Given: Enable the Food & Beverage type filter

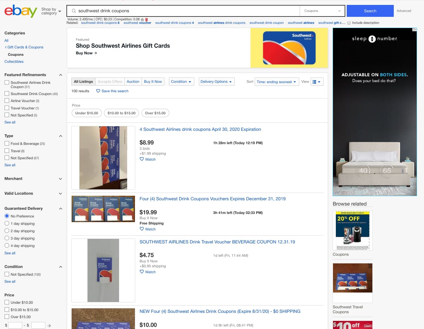Looking at the screenshot, I should click(x=7, y=143).
